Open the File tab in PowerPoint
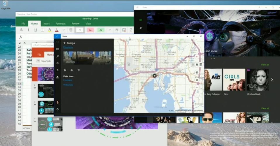280x146 pixels. (39, 55)
